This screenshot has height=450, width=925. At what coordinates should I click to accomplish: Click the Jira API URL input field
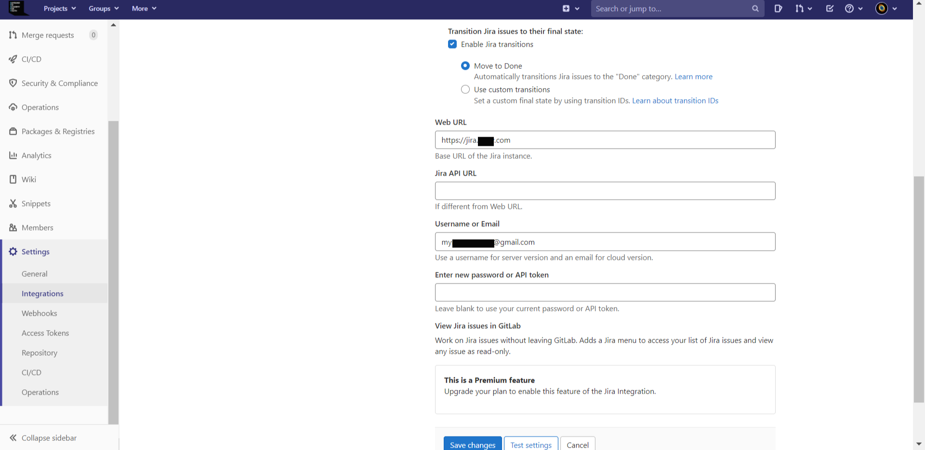click(605, 191)
